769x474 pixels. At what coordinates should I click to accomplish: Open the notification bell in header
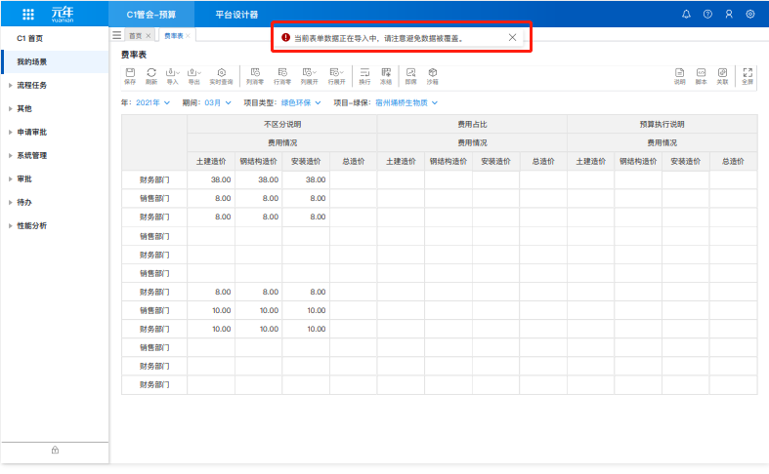coord(686,15)
